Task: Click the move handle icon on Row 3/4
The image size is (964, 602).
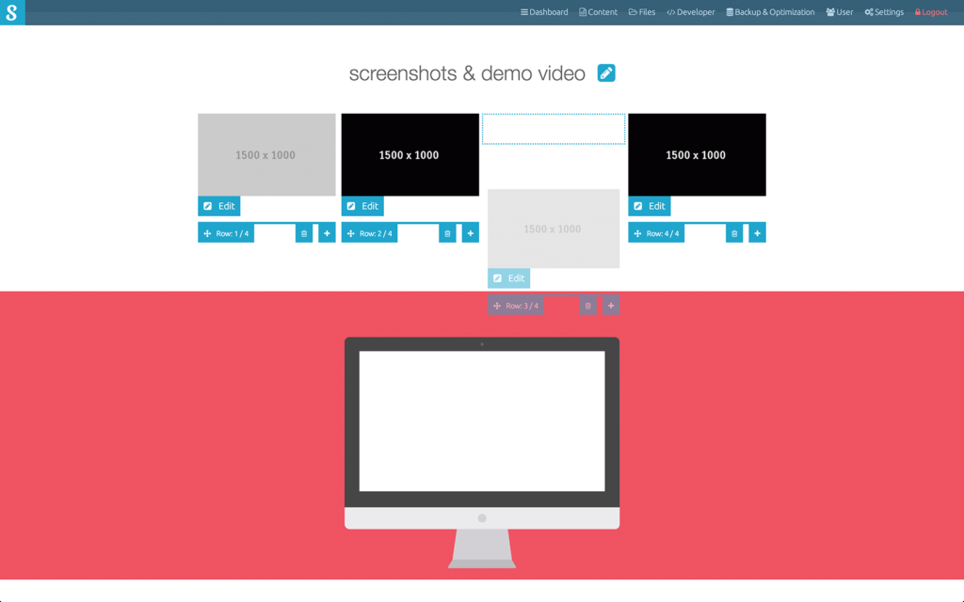Action: pos(496,305)
